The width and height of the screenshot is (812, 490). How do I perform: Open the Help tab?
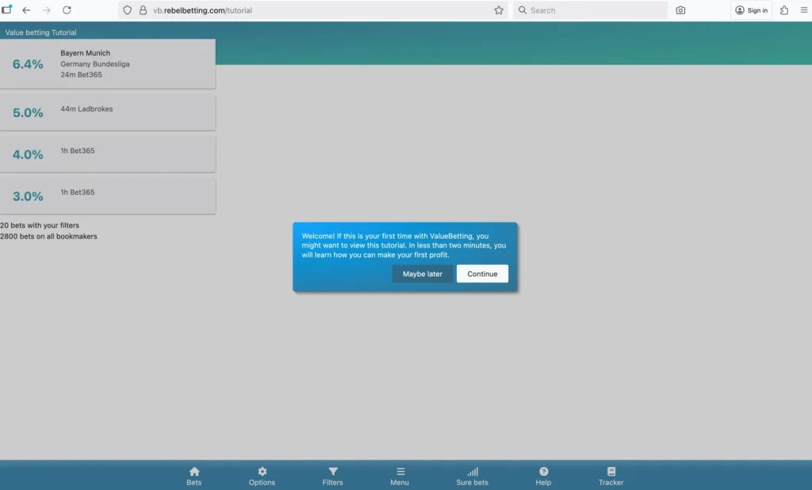[x=543, y=476]
